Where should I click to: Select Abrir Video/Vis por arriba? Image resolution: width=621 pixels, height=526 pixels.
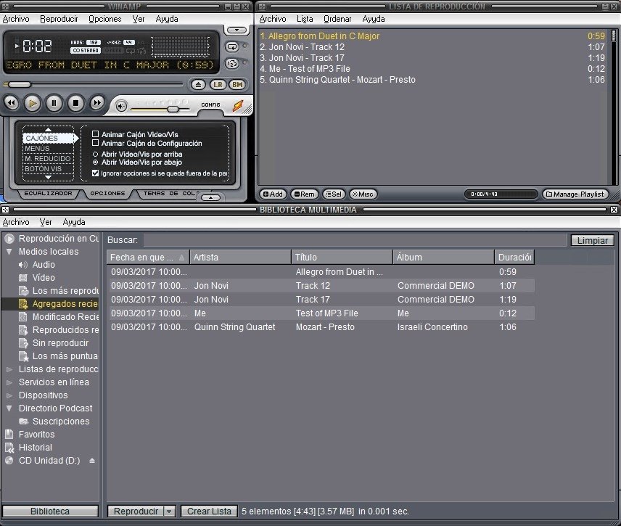point(96,154)
